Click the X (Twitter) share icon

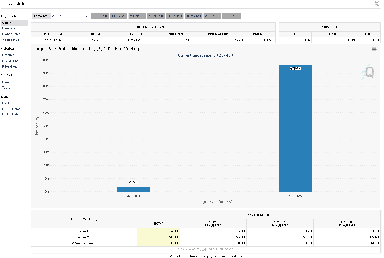point(376,4)
